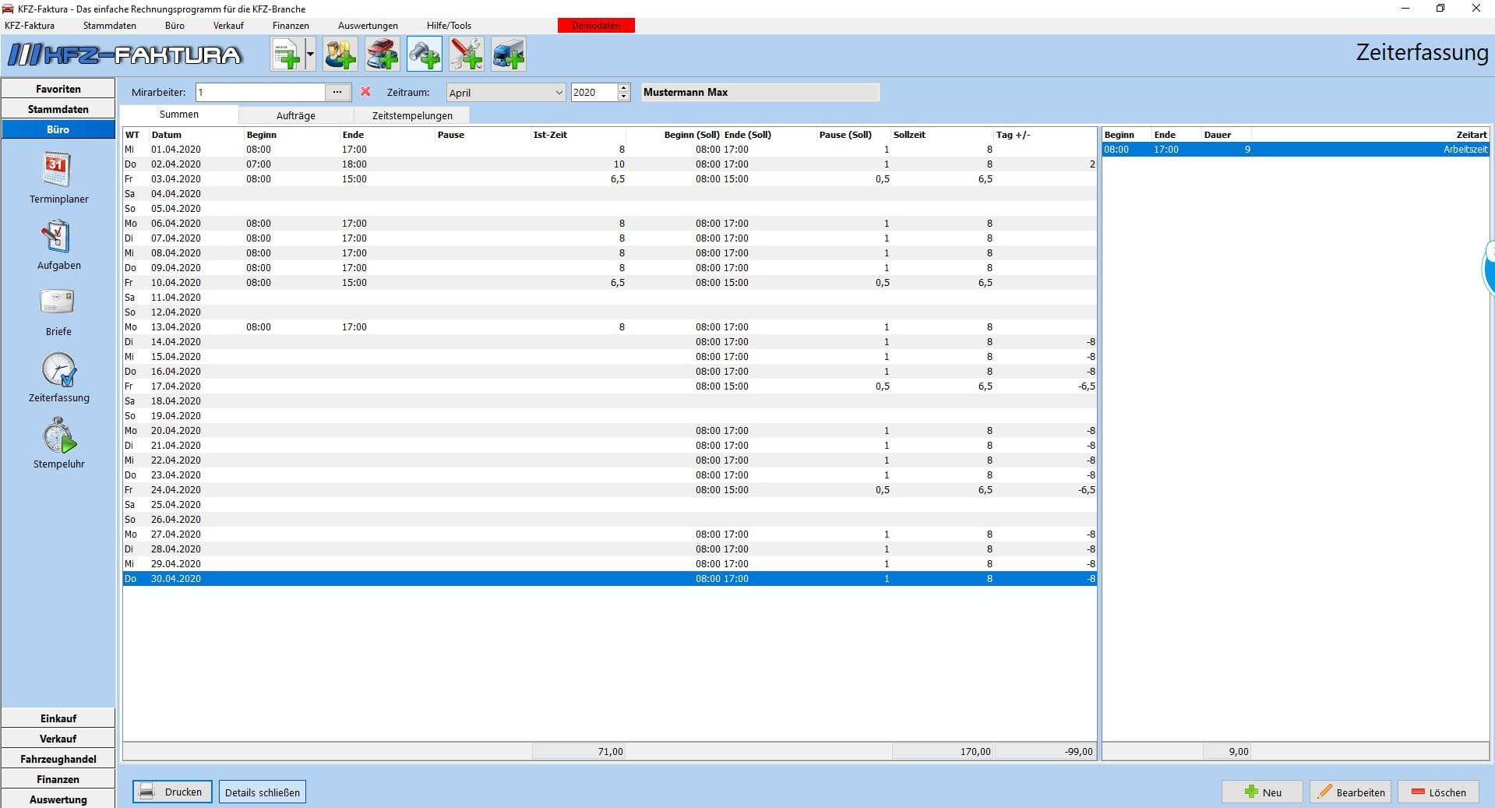Open the Finanzen menu

click(x=291, y=26)
